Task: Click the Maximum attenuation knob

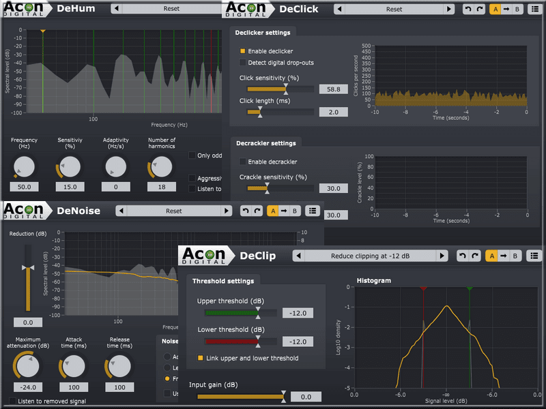Action: [x=28, y=366]
